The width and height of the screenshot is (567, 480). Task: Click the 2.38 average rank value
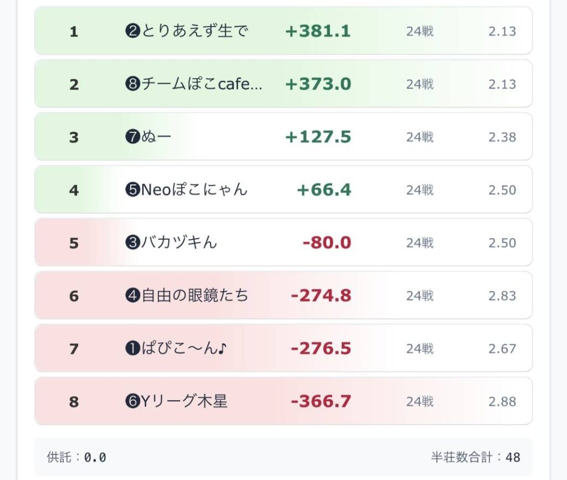(502, 137)
